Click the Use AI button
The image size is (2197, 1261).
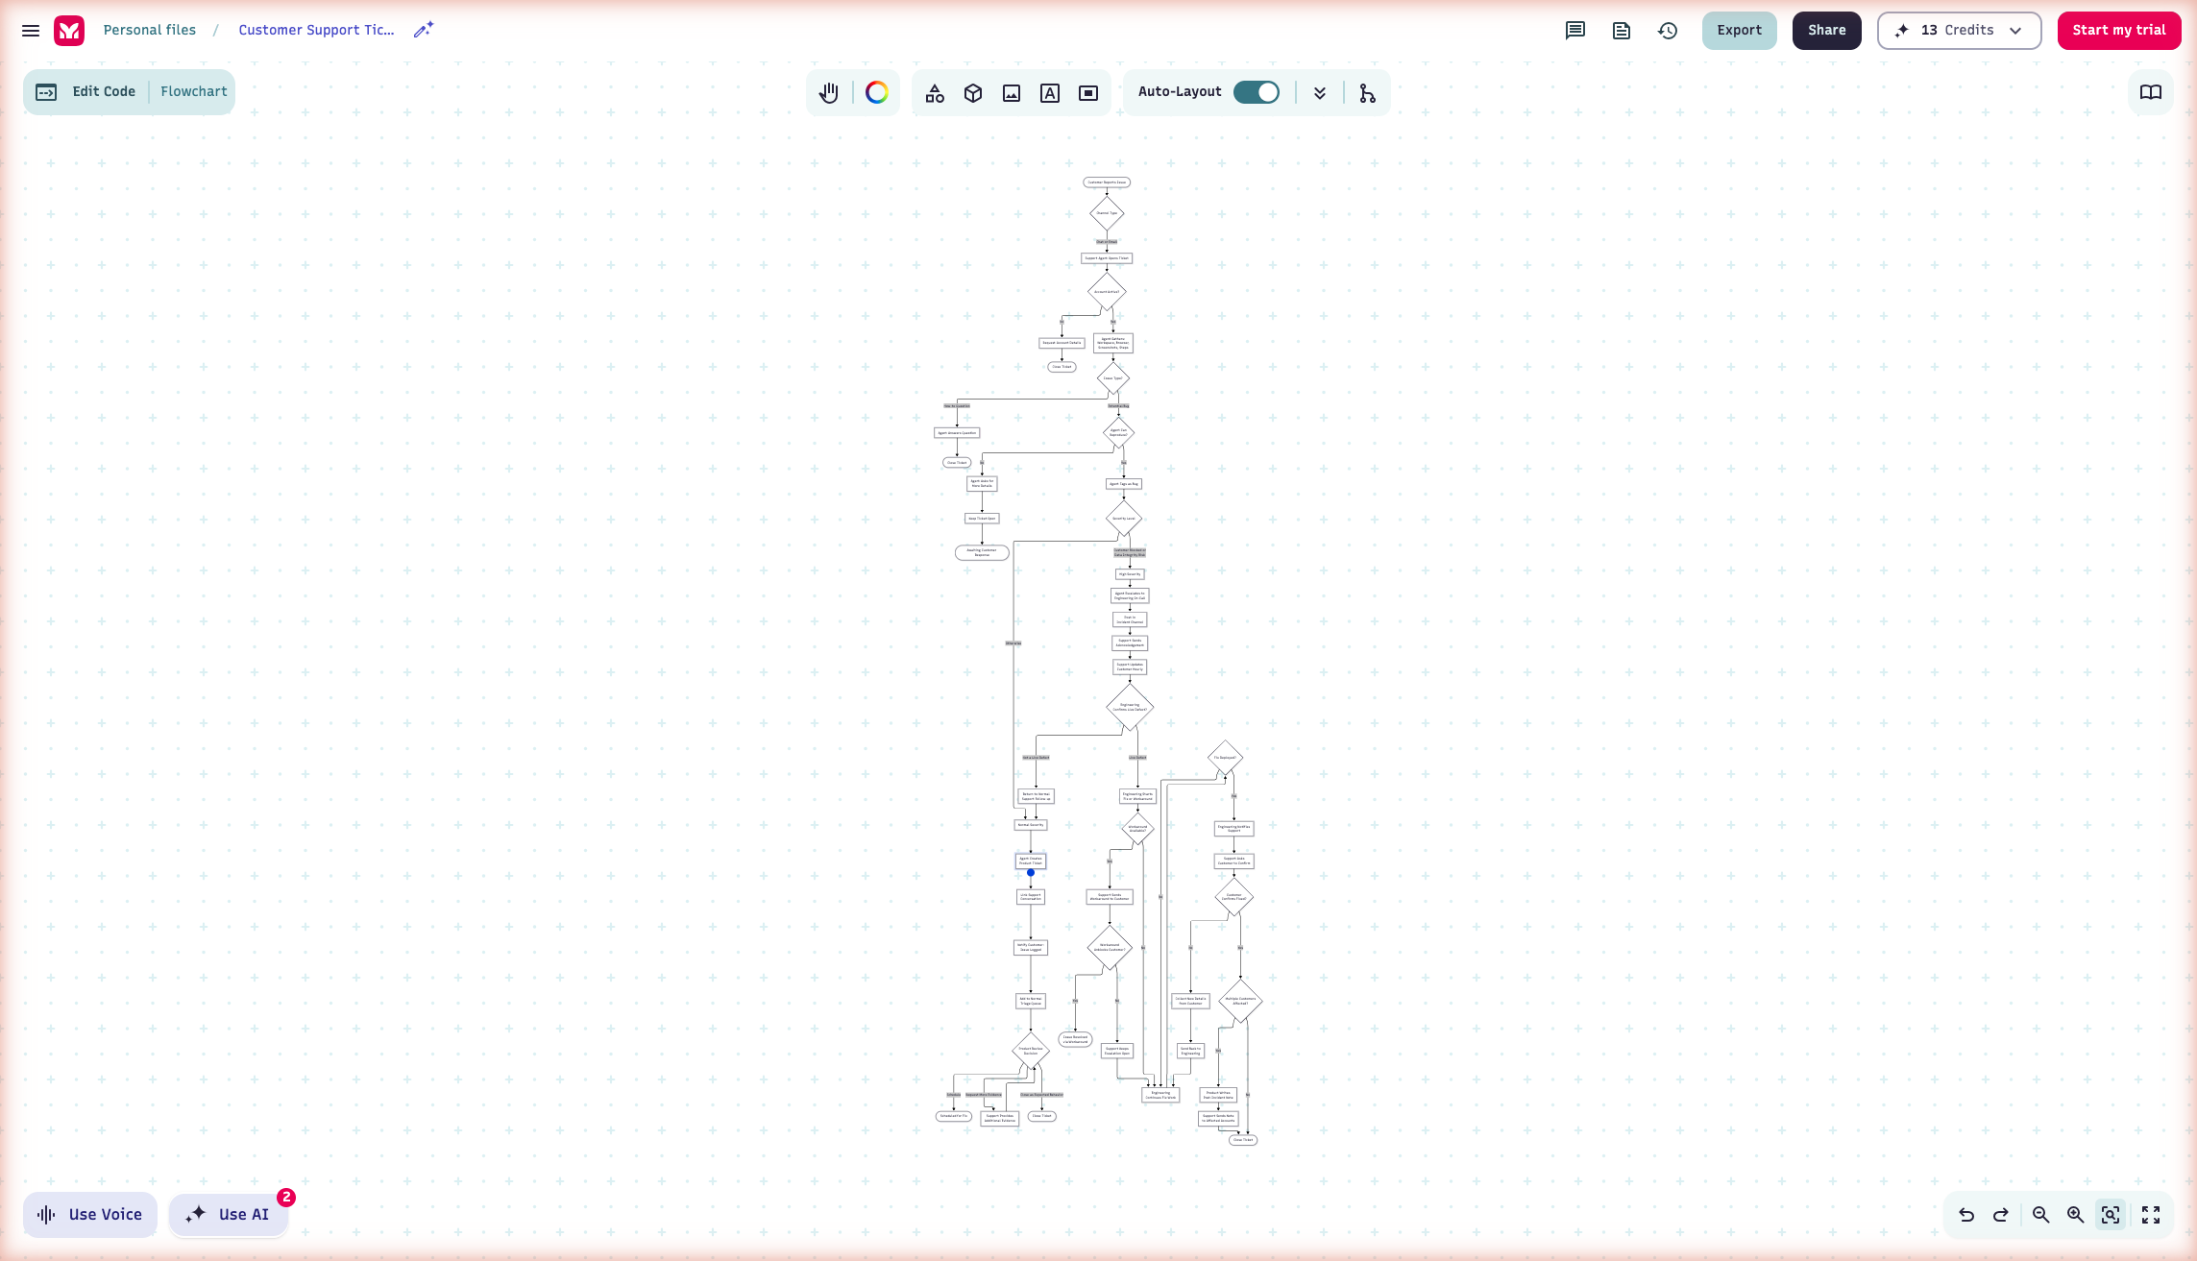229,1215
